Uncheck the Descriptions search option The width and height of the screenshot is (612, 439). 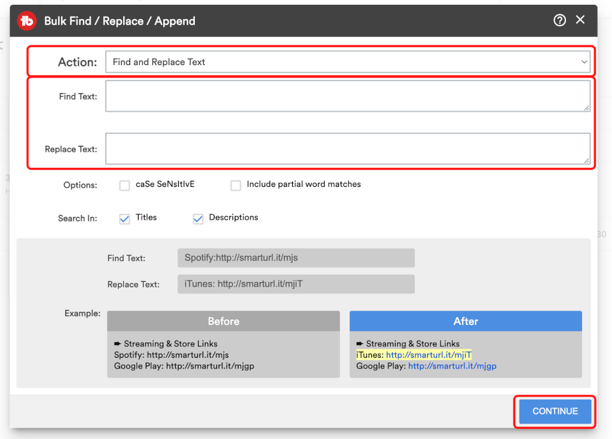pos(198,219)
